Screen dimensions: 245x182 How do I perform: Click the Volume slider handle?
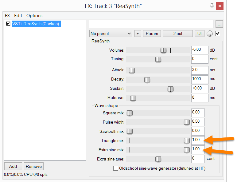[x=163, y=50]
